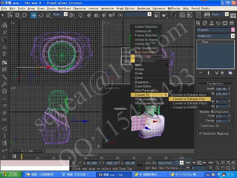Click the Length value field
The image size is (237, 178).
(x=222, y=89)
